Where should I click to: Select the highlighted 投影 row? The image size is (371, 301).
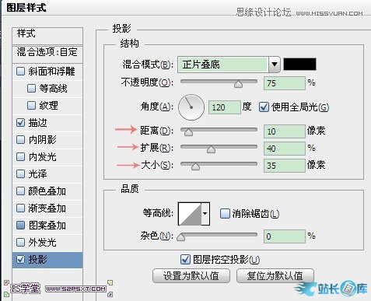tap(47, 260)
